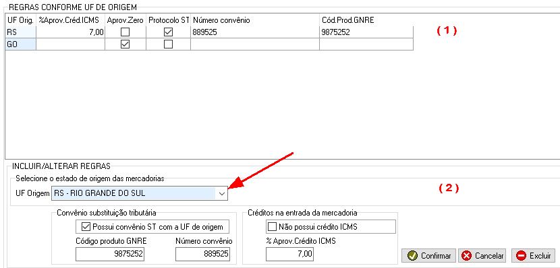The image size is (560, 268).
Task: Click the 889525 cell in the grid
Action: tap(255, 32)
